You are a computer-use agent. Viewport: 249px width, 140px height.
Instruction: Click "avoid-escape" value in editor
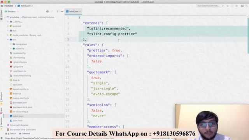tap(105, 94)
